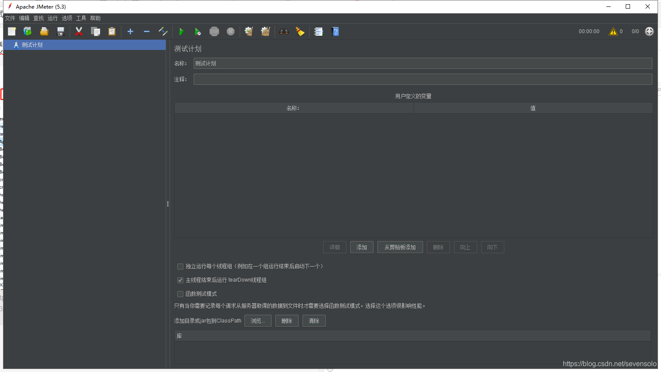Screen dimensions: 661x372
Task: Open the 选项 menu
Action: click(x=67, y=18)
